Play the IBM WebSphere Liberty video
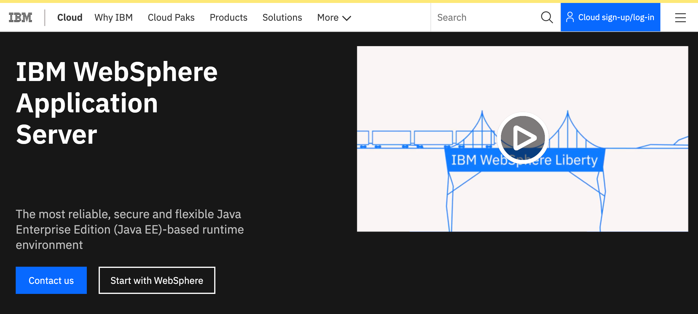Image resolution: width=698 pixels, height=314 pixels. click(523, 138)
